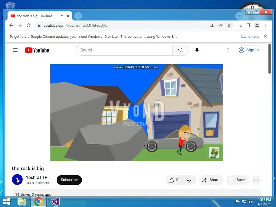Open YouTube settings three-dot menu

[x=228, y=50]
